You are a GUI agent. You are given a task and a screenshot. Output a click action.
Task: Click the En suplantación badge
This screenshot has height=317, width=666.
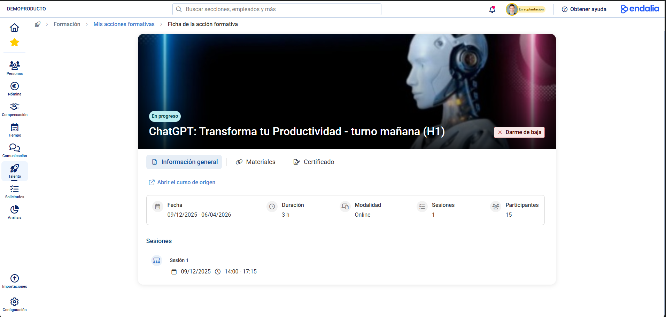pos(531,9)
